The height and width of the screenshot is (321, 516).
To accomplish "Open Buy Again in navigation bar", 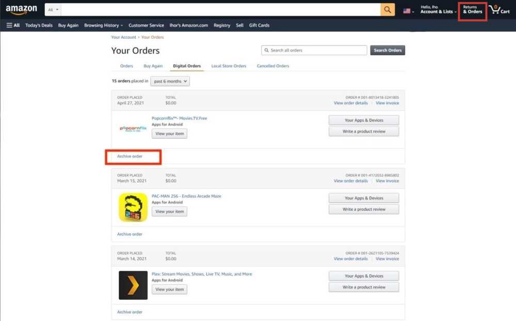I will click(x=68, y=25).
